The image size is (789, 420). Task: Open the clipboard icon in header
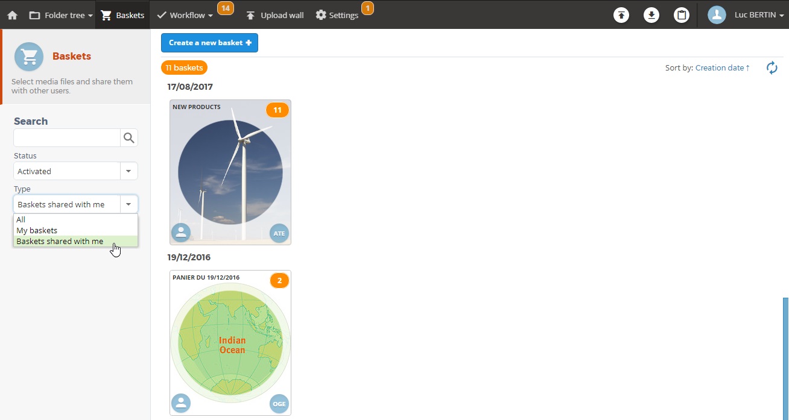(682, 15)
